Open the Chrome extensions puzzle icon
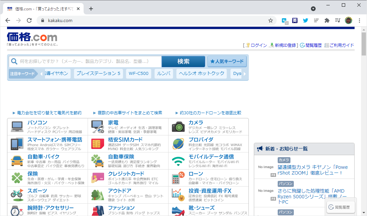Image resolution: width=367 pixels, height=216 pixels. click(327, 20)
